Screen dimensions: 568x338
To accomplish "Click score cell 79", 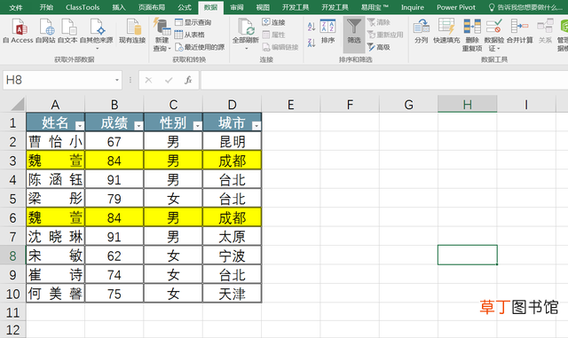I will (x=114, y=199).
